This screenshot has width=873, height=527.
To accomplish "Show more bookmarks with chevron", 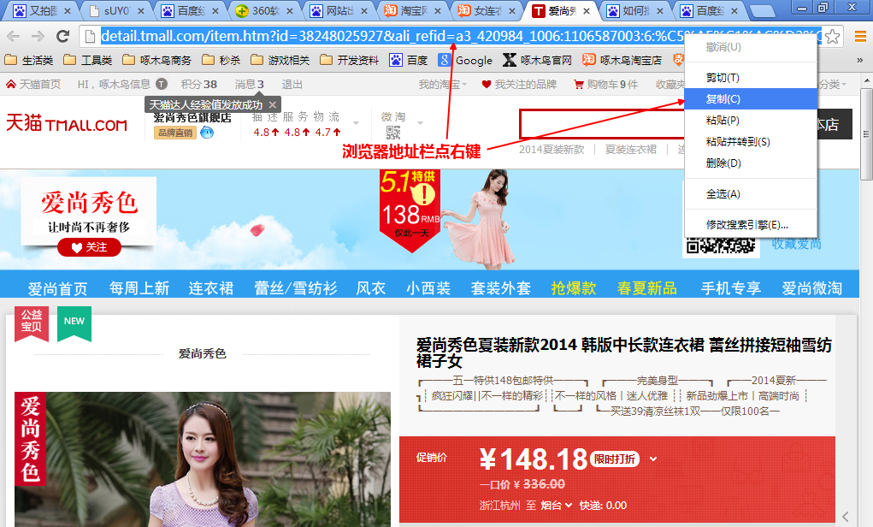I will point(859,60).
